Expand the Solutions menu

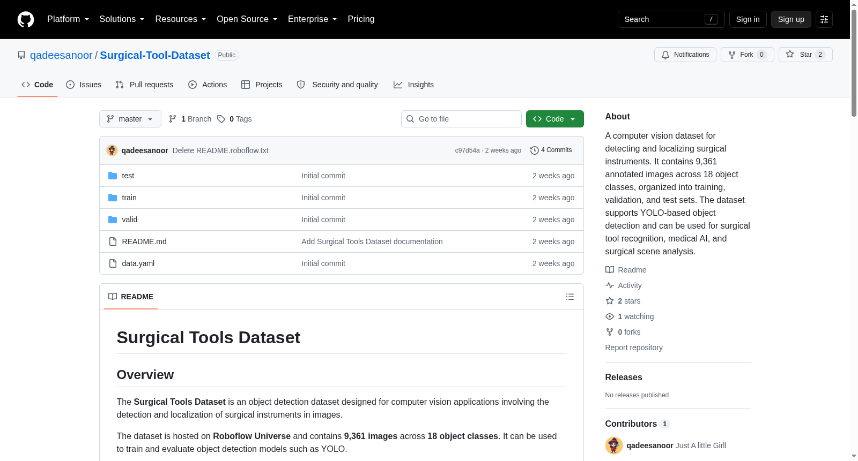[x=122, y=19]
